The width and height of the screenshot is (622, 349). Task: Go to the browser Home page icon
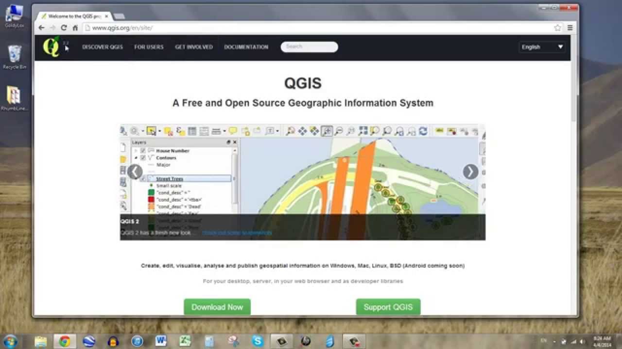coord(75,28)
